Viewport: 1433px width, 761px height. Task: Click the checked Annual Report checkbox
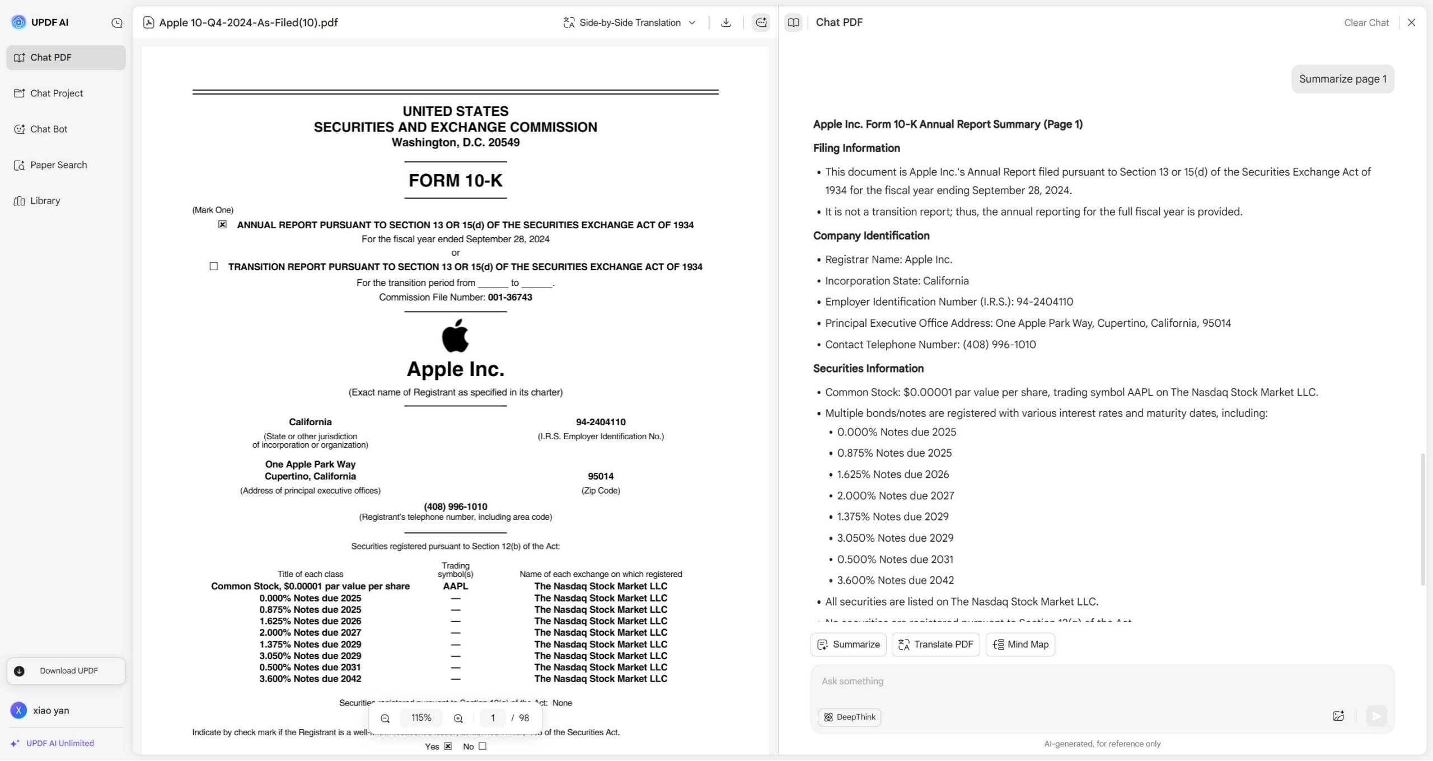[222, 224]
